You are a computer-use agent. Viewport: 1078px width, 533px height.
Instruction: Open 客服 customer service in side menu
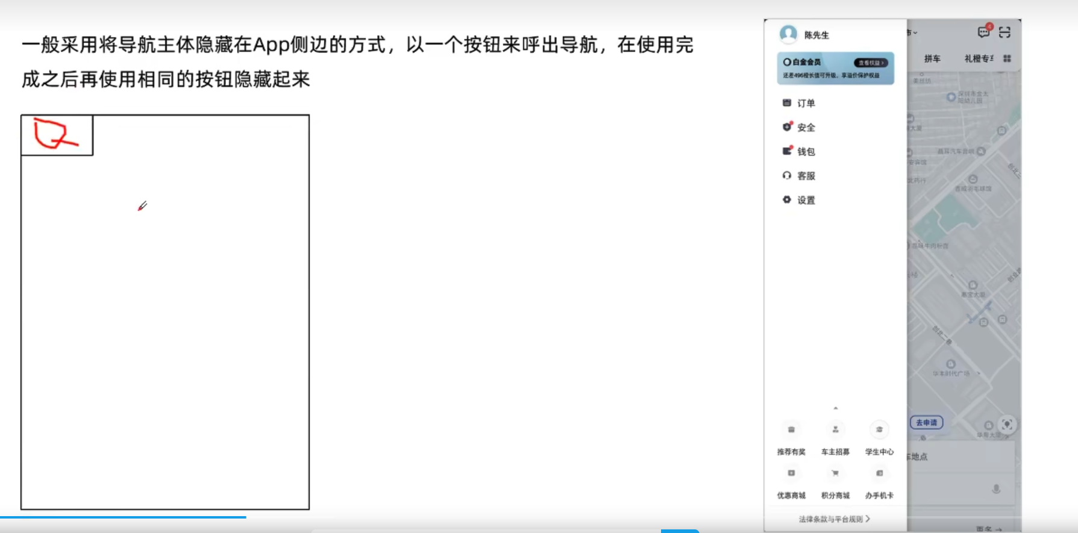click(x=799, y=176)
